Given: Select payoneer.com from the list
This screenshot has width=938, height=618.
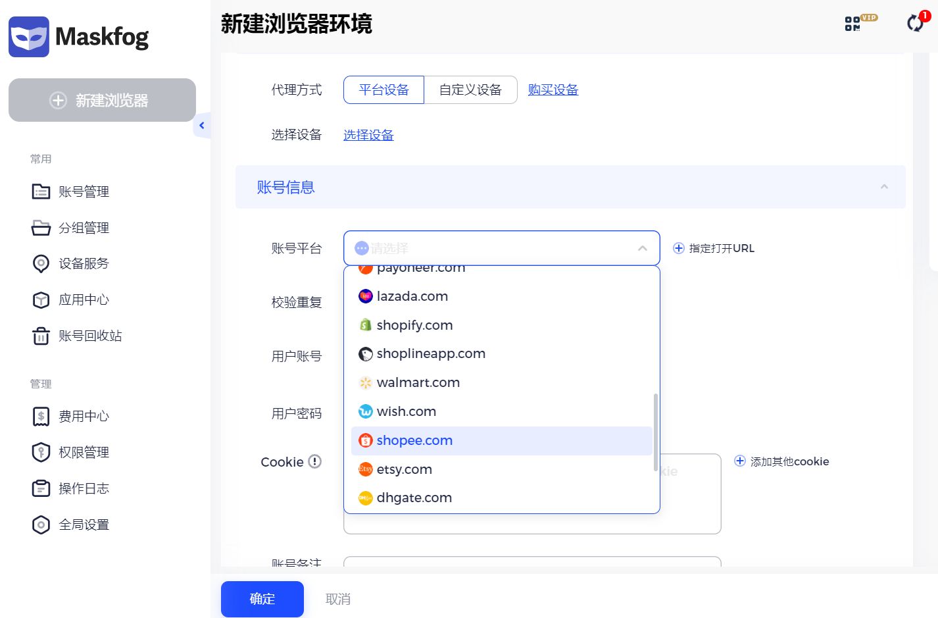Looking at the screenshot, I should pos(502,269).
